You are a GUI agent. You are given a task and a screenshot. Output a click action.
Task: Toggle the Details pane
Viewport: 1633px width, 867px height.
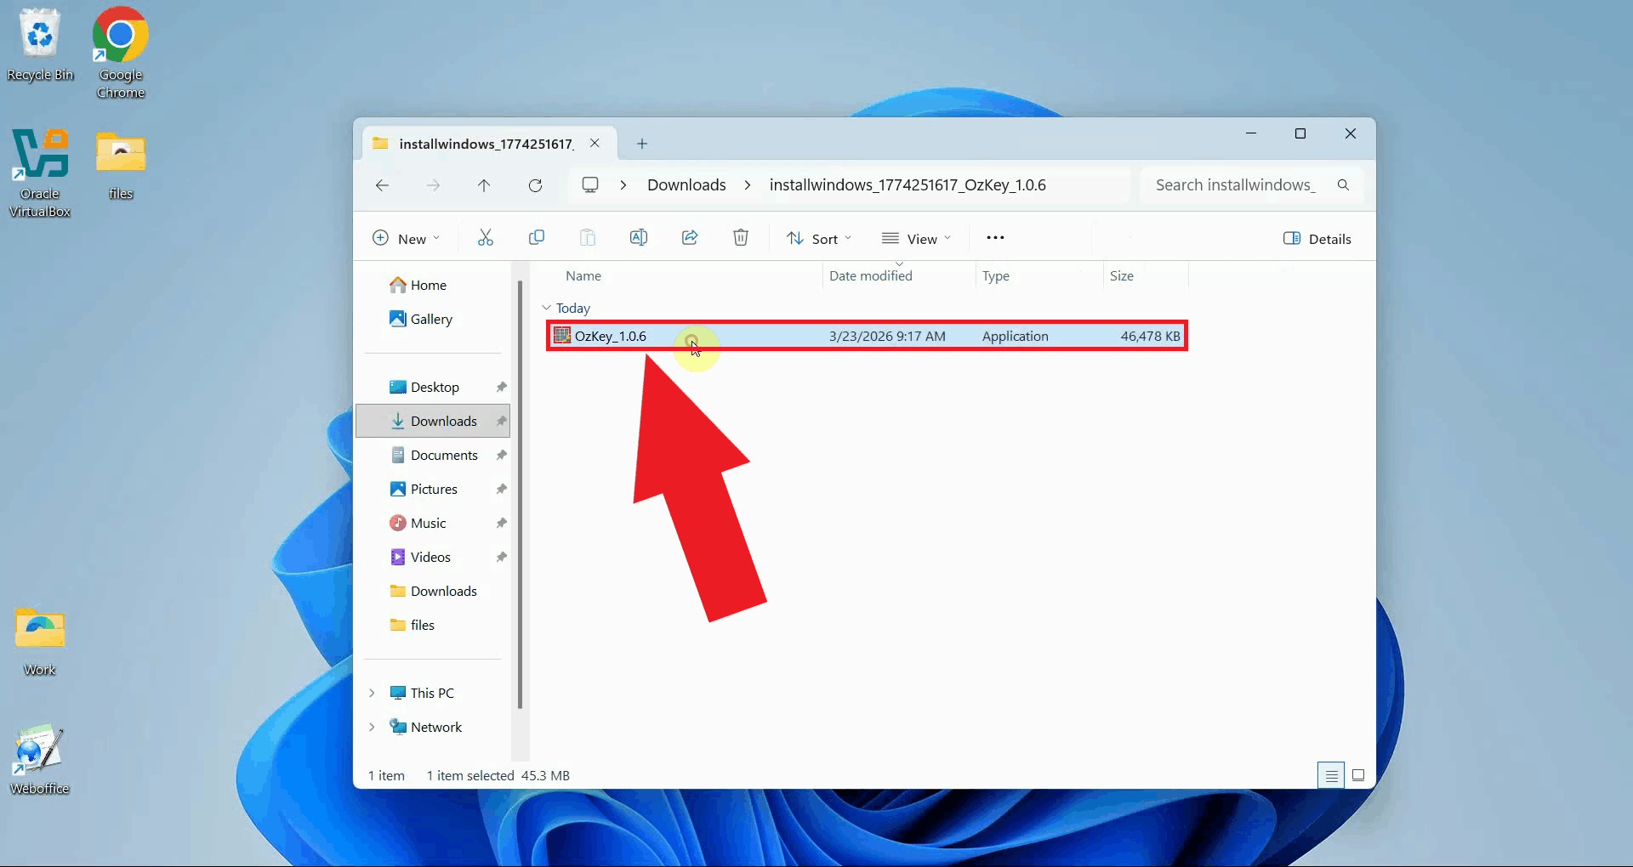[1317, 238]
